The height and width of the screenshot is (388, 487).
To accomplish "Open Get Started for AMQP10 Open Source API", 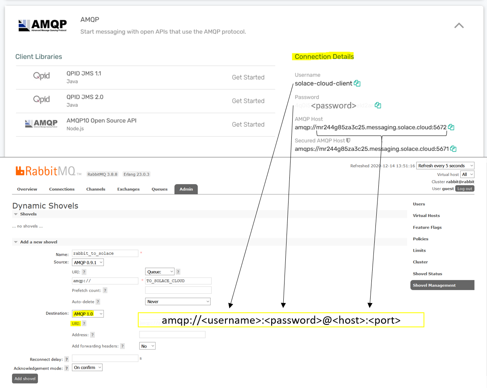I will point(248,124).
